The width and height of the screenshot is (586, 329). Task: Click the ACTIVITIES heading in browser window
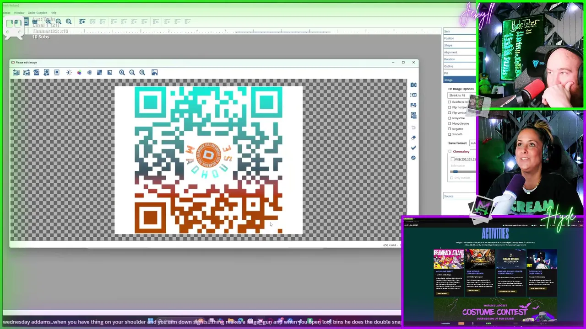click(x=495, y=234)
